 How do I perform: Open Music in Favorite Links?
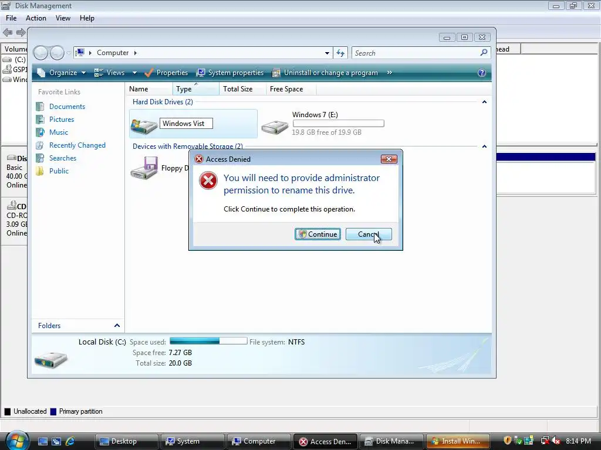58,132
